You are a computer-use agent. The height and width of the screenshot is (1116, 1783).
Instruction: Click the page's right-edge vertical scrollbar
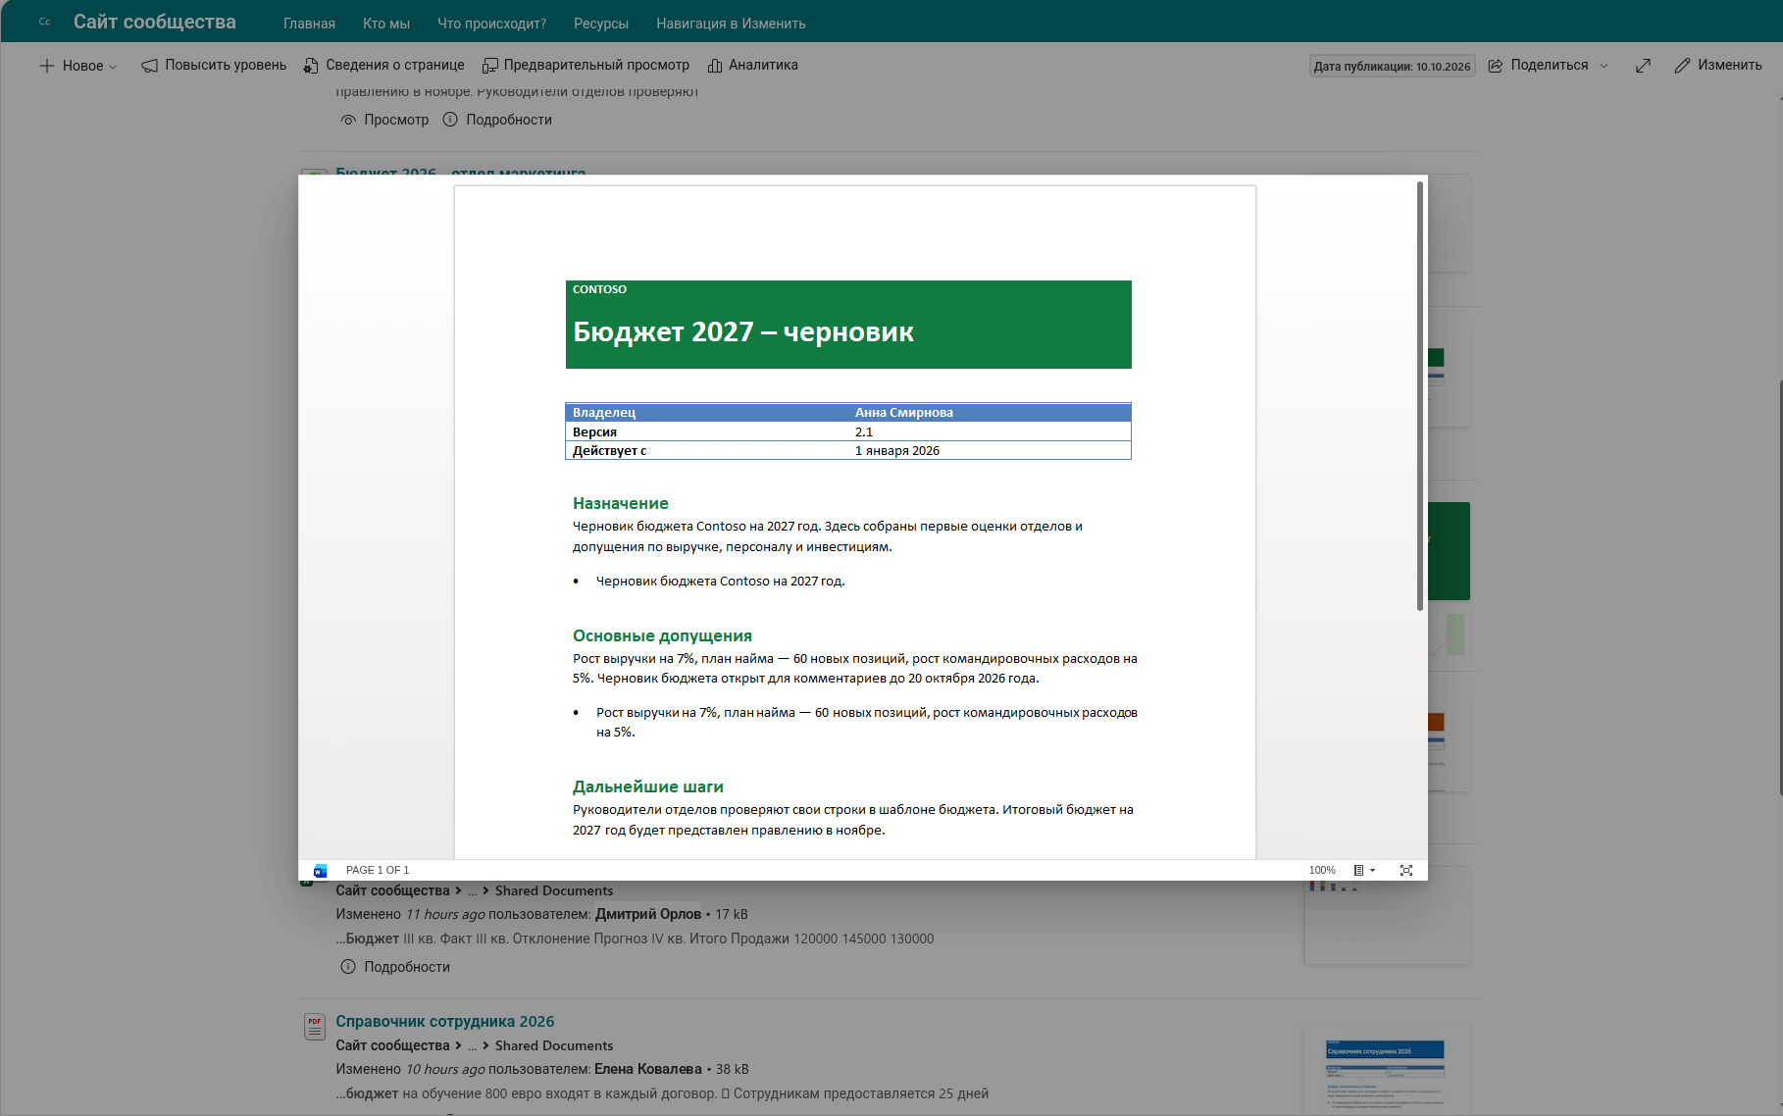[x=1780, y=588]
